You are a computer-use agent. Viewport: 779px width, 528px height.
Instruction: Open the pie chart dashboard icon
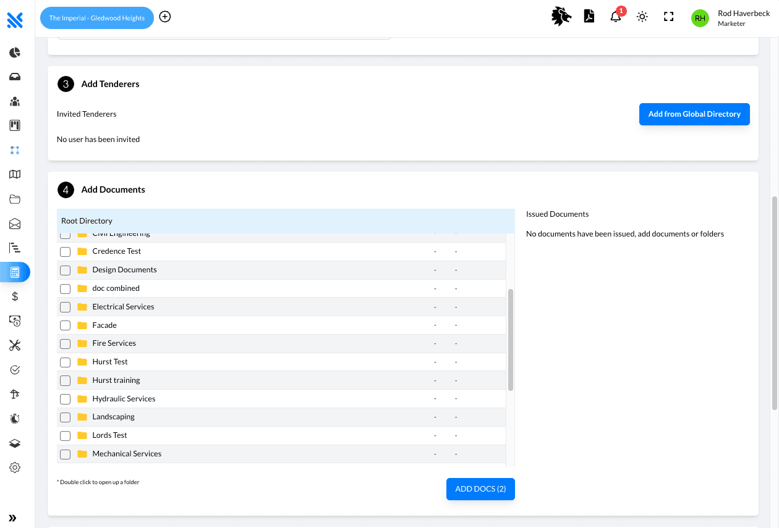[15, 52]
